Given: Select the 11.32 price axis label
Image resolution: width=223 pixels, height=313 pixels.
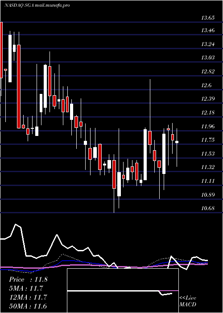Looking at the screenshot, I should point(208,167).
